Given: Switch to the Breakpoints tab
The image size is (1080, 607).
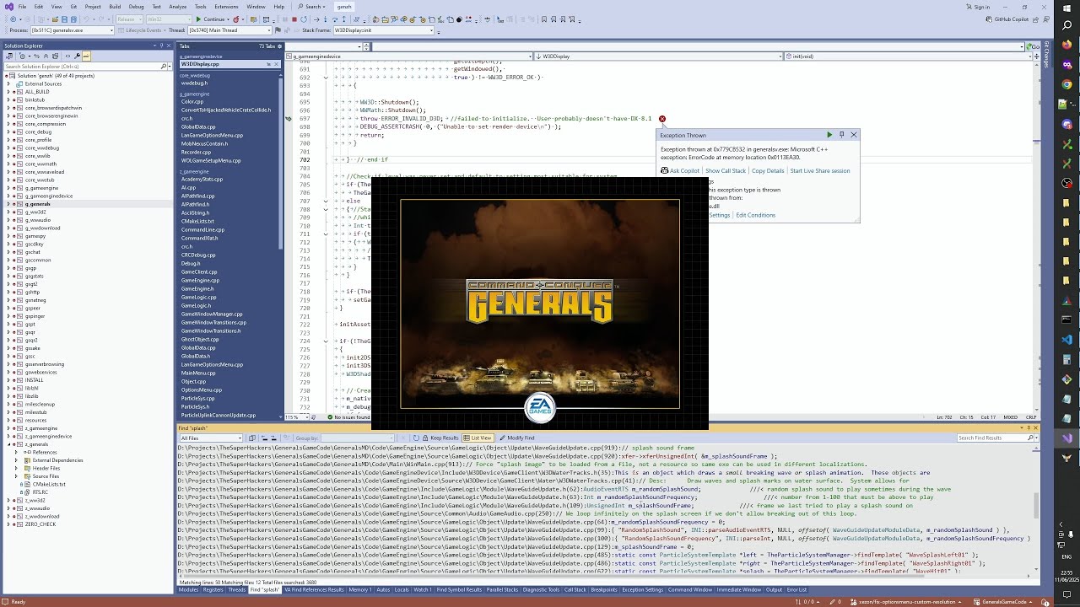Looking at the screenshot, I should click(x=604, y=590).
